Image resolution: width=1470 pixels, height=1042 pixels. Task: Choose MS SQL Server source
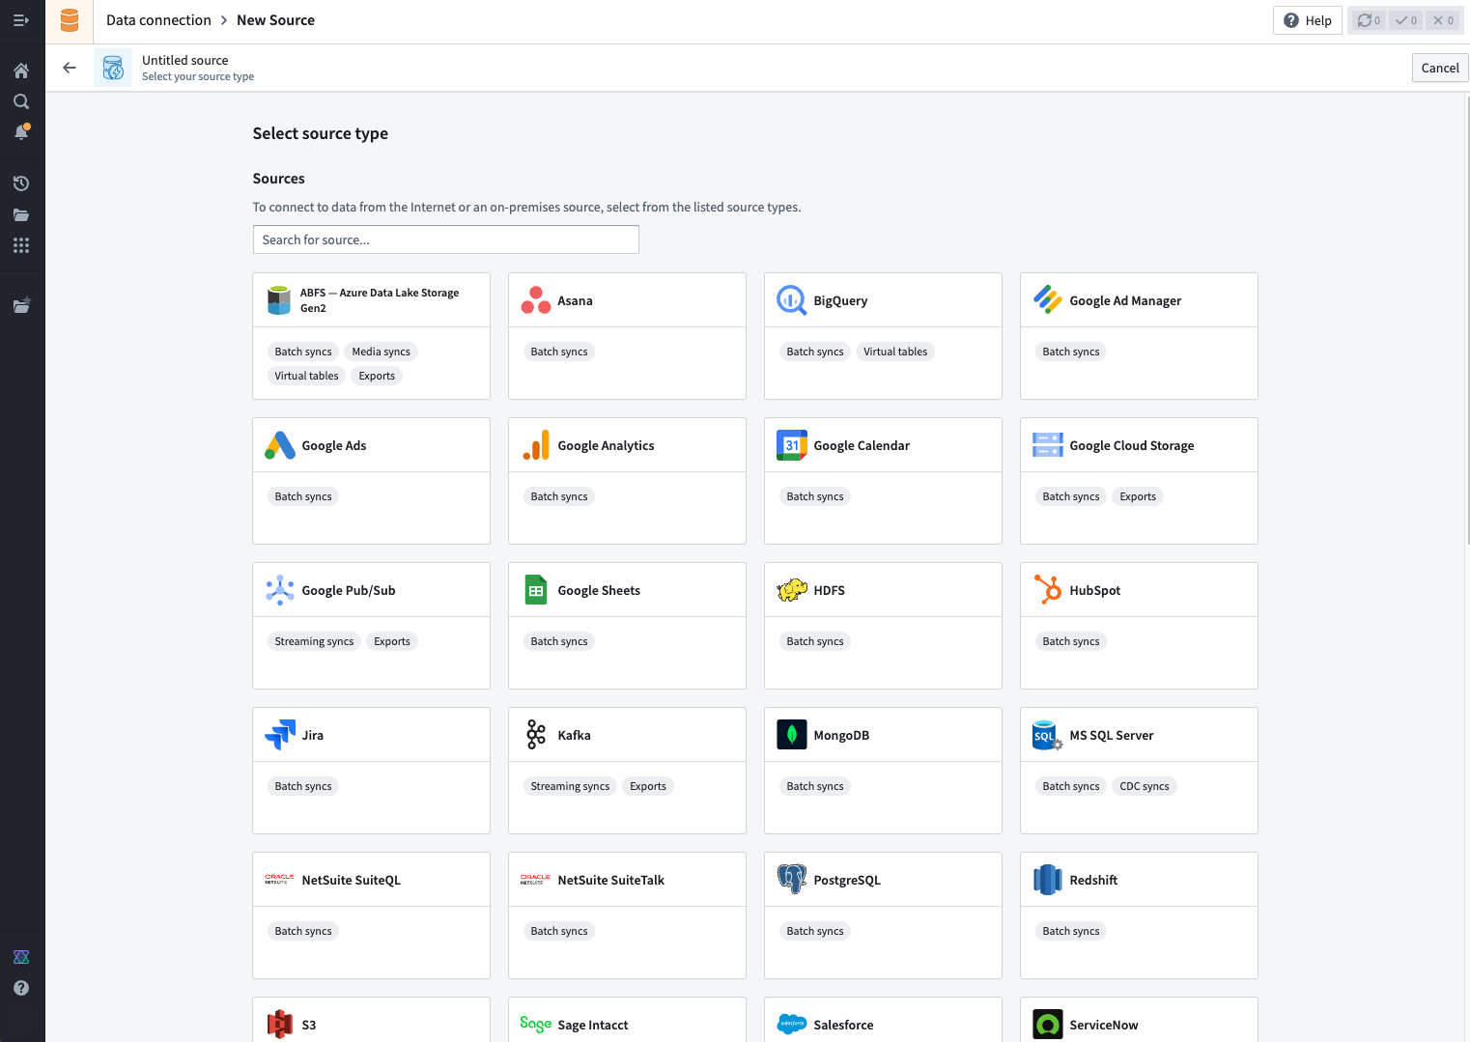pos(1139,771)
